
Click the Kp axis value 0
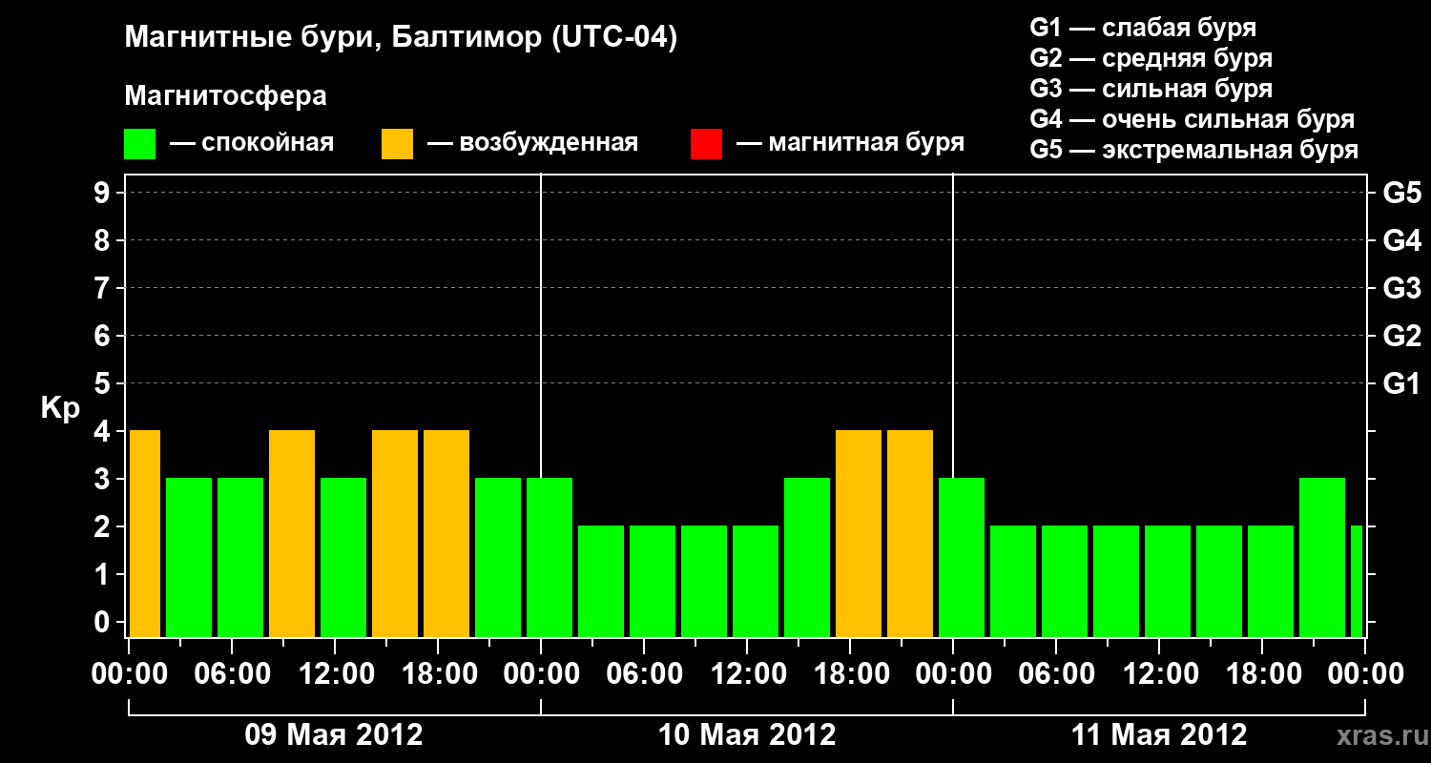[104, 623]
